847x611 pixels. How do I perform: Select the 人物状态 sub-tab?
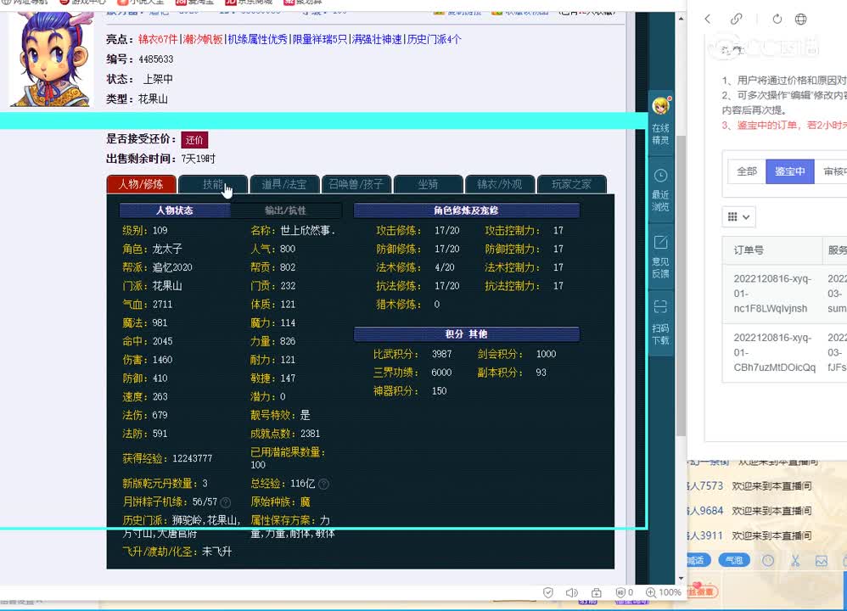coord(175,210)
